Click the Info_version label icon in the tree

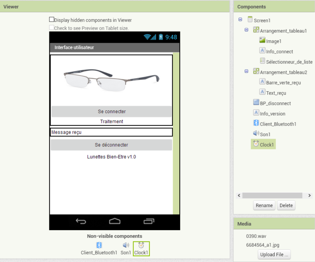(256, 113)
